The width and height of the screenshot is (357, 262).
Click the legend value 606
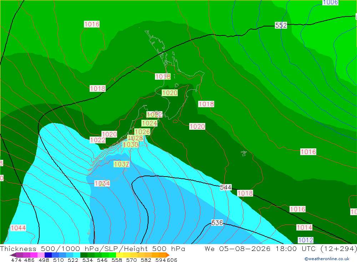coord(172,260)
